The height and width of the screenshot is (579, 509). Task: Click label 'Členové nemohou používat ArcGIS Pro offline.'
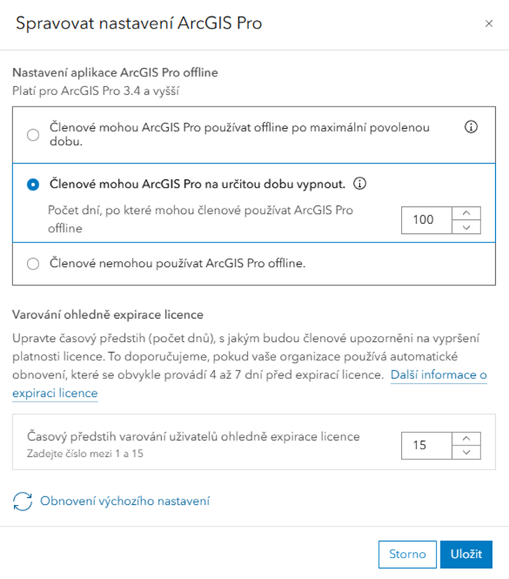pos(177,263)
